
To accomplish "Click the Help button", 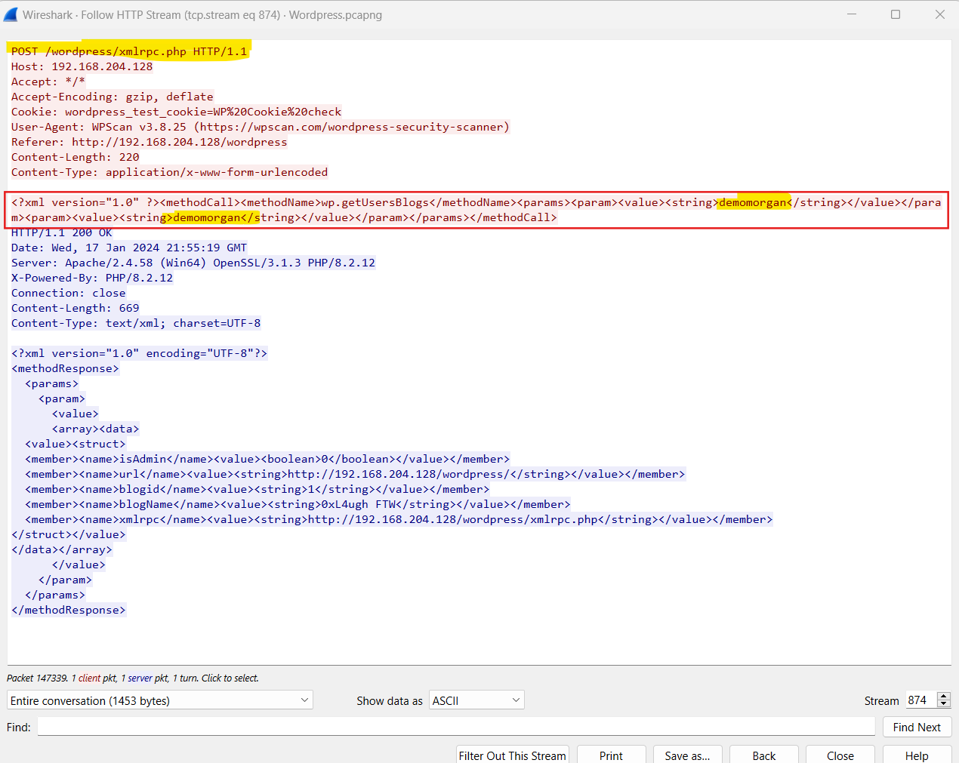I will (x=917, y=755).
